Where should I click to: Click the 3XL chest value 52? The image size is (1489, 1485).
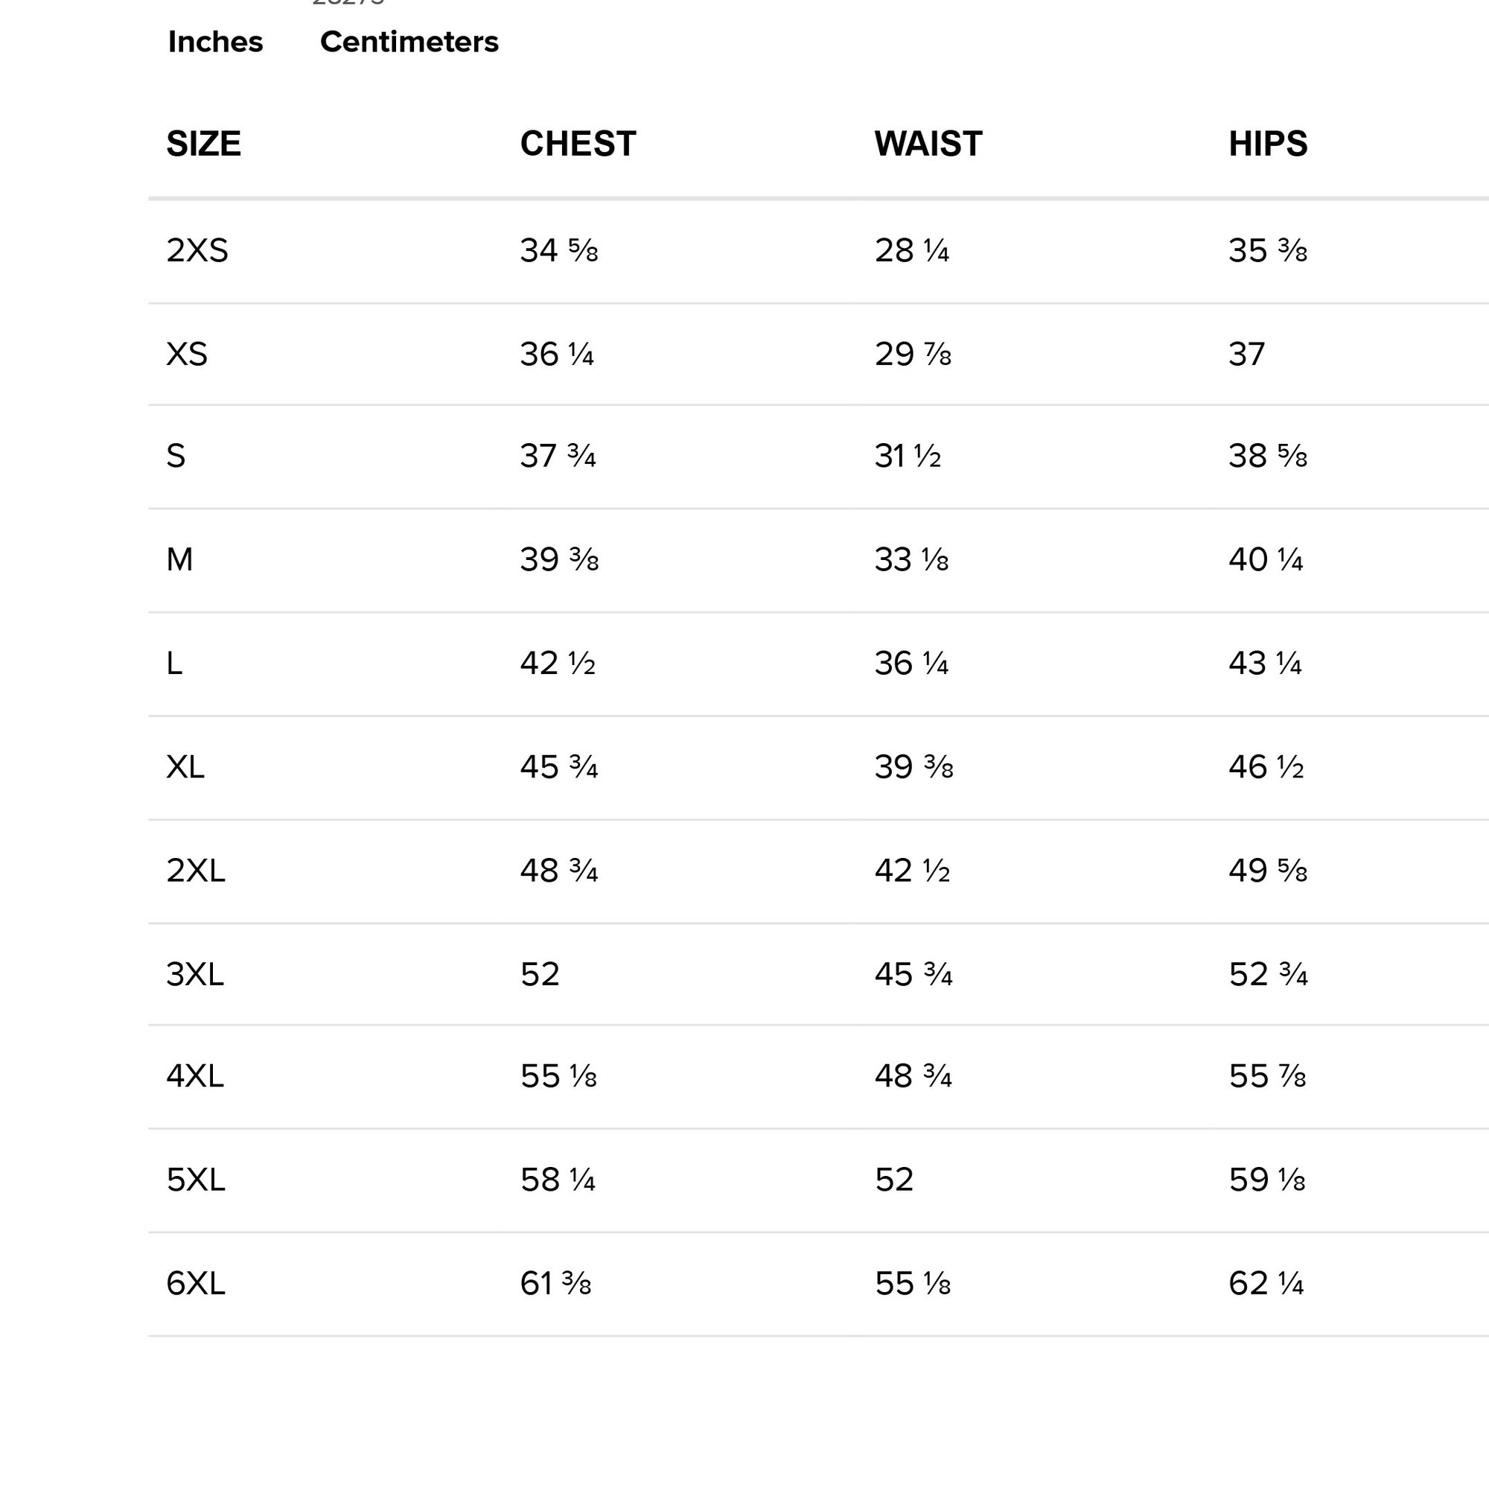[539, 975]
